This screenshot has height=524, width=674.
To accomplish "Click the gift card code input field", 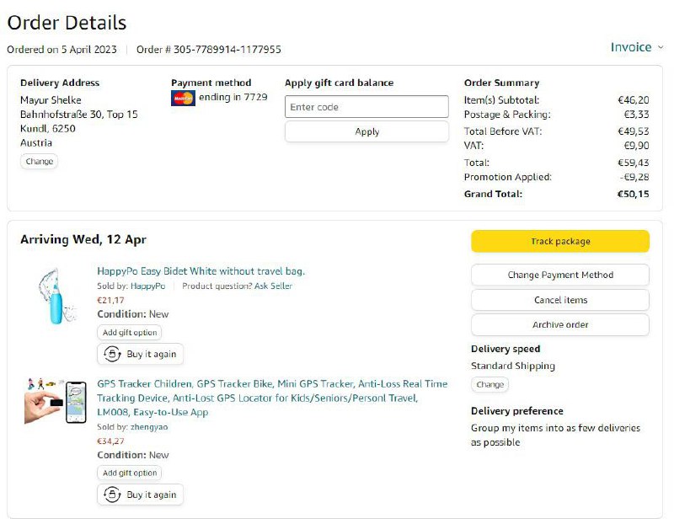I will point(366,107).
